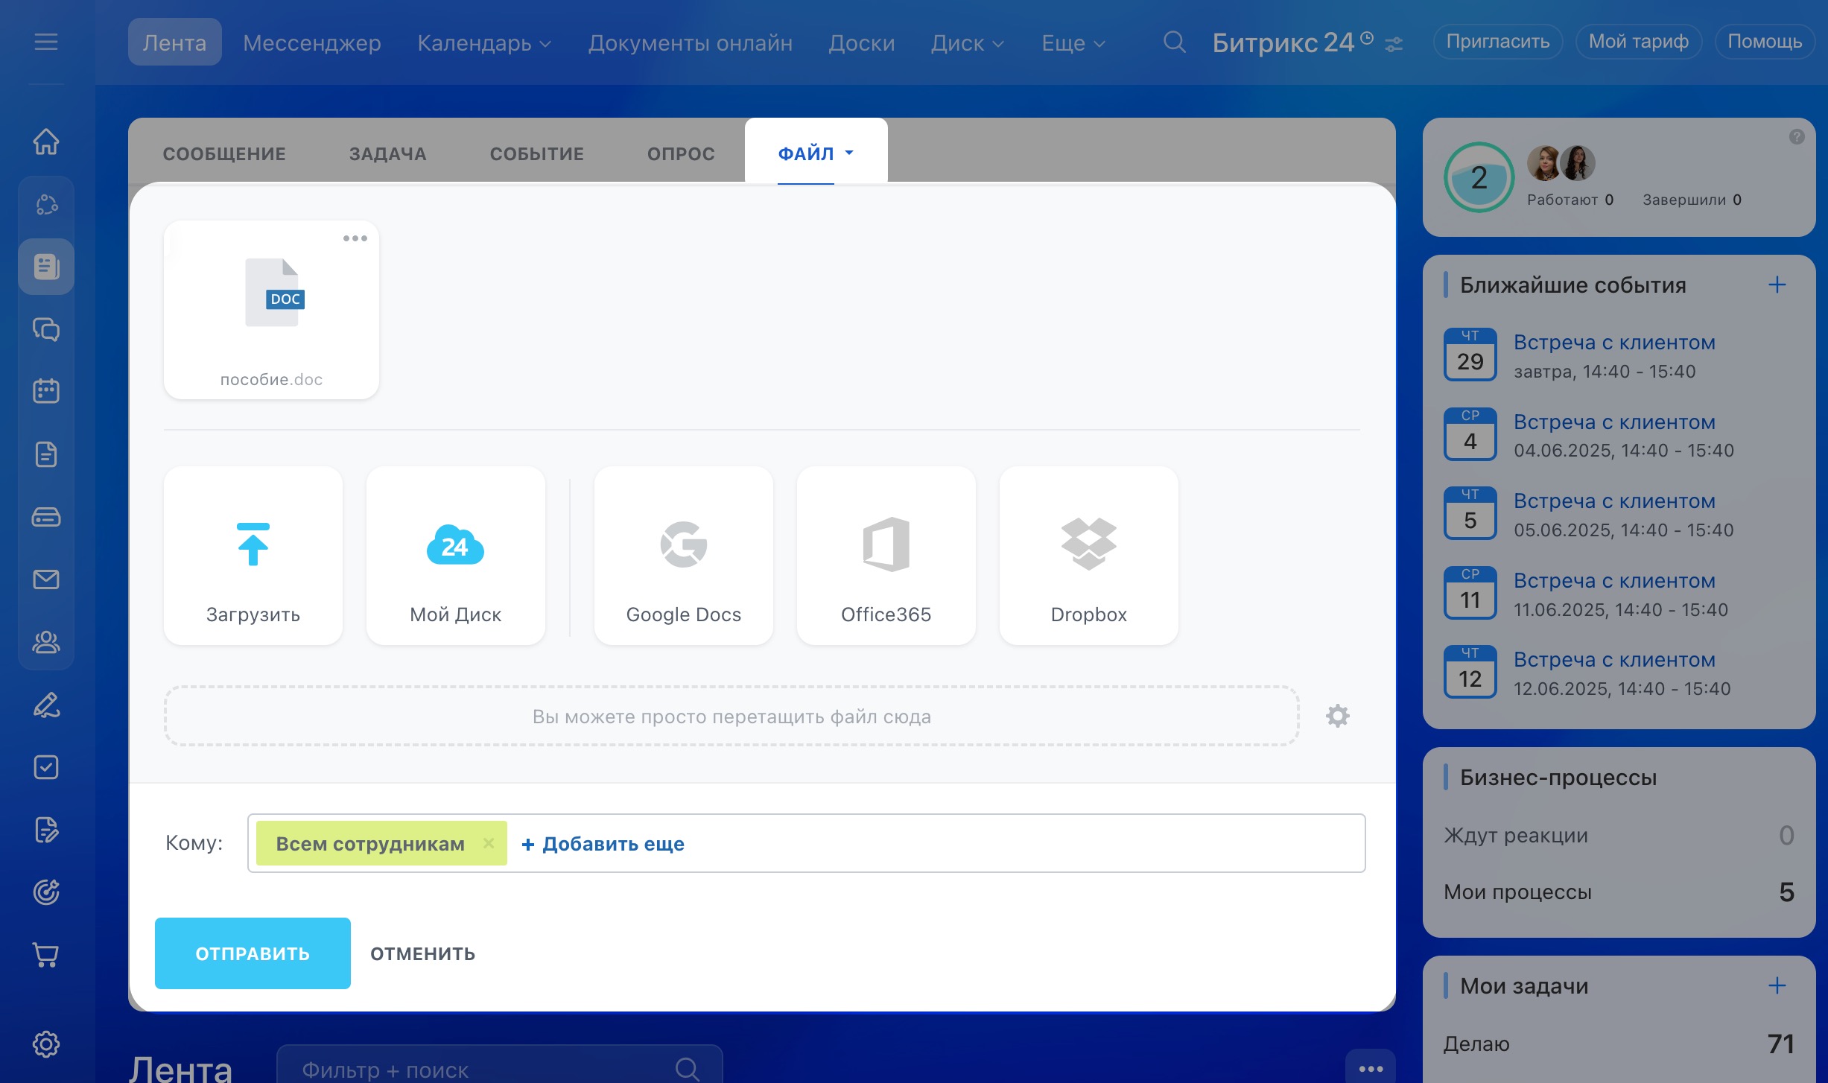Click the employee avatars in time widget
This screenshot has height=1083, width=1828.
click(x=1561, y=162)
